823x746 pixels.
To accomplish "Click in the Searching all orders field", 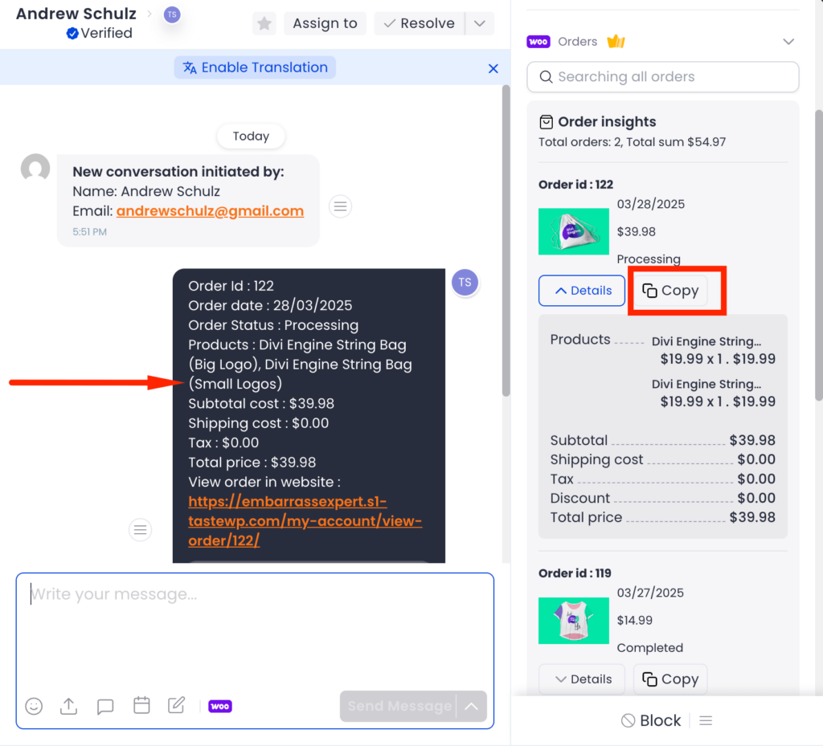I will click(662, 76).
